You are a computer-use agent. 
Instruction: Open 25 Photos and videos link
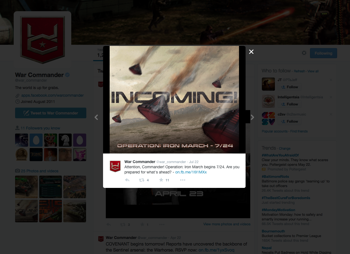coord(40,171)
